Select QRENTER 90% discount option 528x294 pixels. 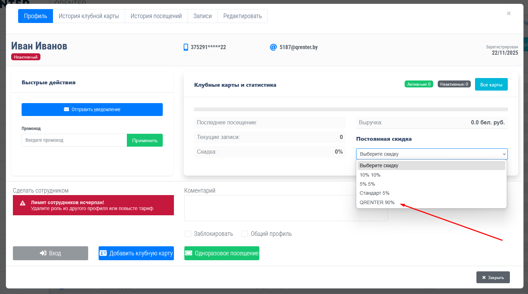pyautogui.click(x=377, y=202)
